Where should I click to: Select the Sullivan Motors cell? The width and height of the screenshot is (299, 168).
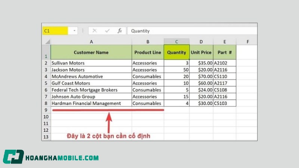coord(91,63)
